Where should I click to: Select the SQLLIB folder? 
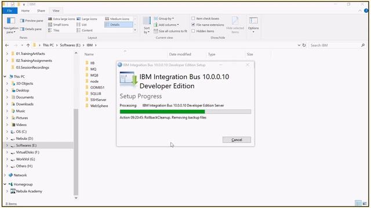pos(96,94)
